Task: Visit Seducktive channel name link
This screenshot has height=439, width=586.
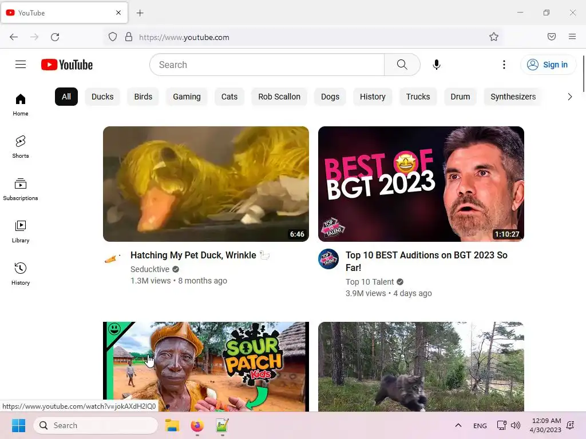Action: point(150,269)
